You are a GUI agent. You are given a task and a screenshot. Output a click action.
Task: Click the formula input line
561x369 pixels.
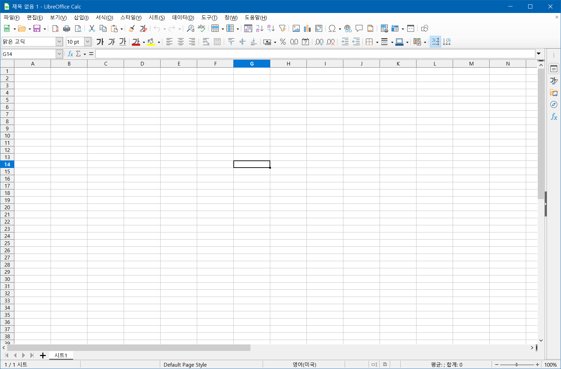(x=315, y=54)
